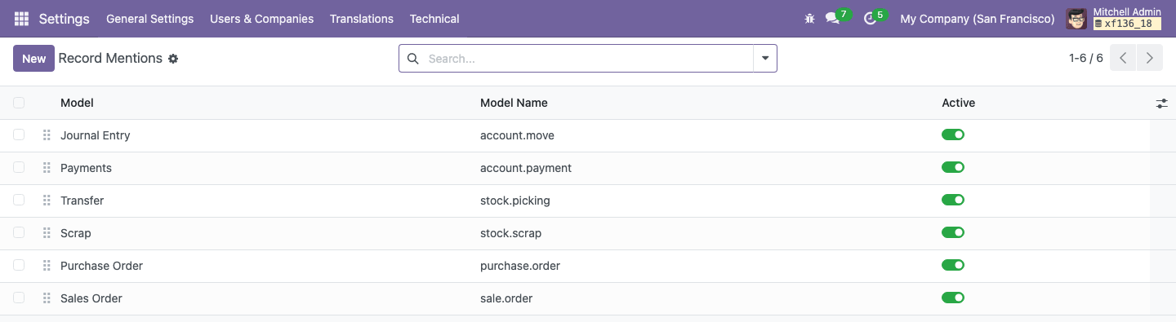Click the New button
Image resolution: width=1176 pixels, height=322 pixels.
pyautogui.click(x=33, y=59)
